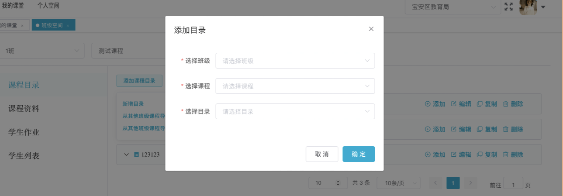The width and height of the screenshot is (563, 196).
Task: Open the 选择目录 dropdown
Action: 295,111
